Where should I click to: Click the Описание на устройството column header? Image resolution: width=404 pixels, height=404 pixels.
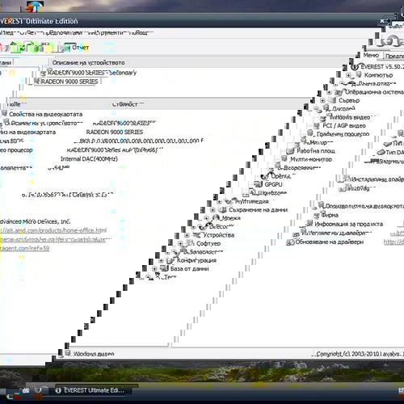(88, 63)
